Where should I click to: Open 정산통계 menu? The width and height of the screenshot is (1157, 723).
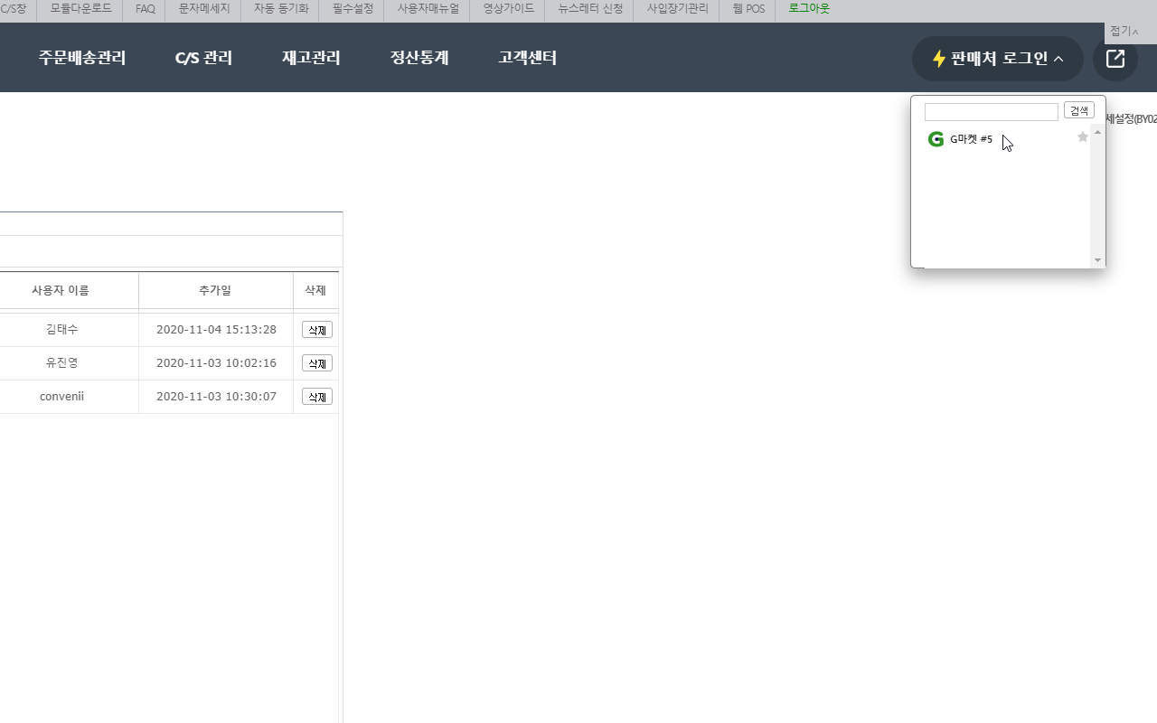[x=419, y=58]
